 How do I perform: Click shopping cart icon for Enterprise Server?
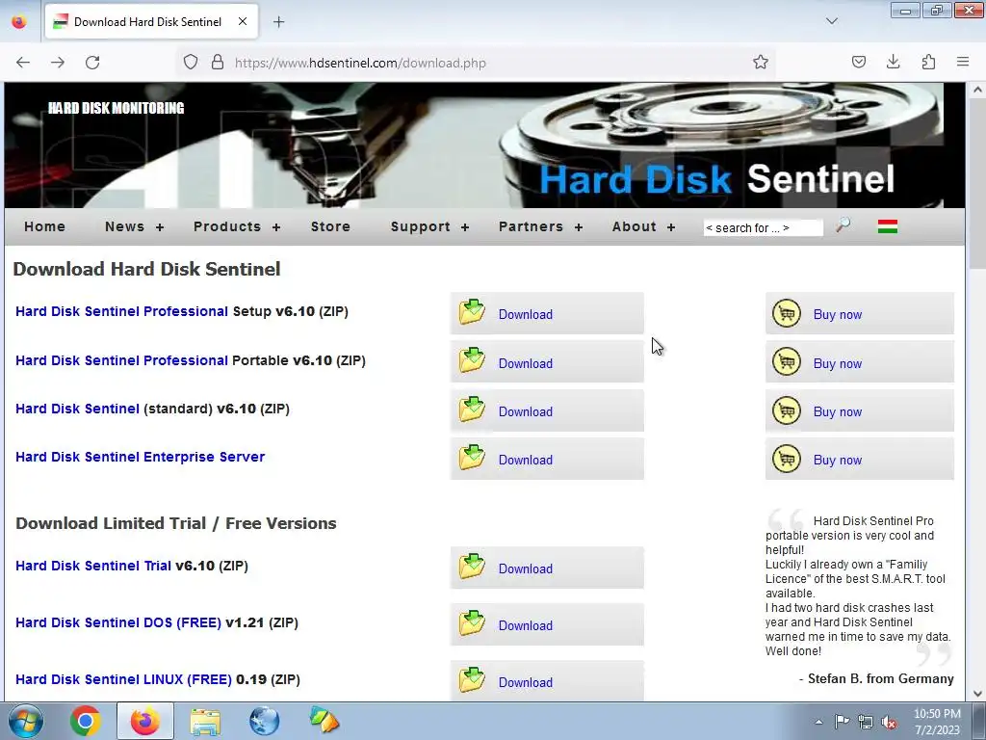tap(786, 459)
